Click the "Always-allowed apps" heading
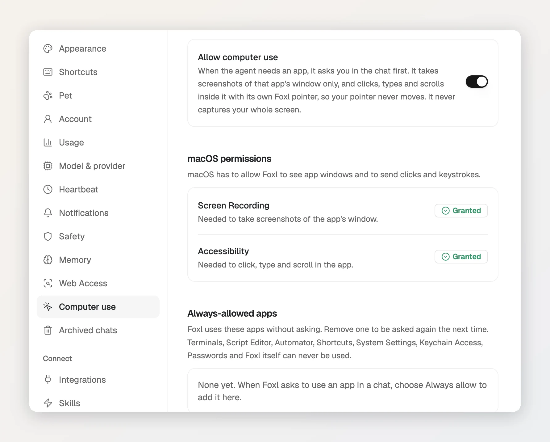Screen dimensions: 550x442 click(x=232, y=314)
